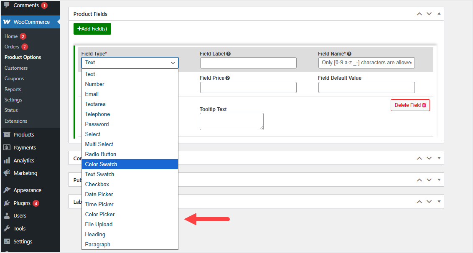The image size is (473, 253).
Task: Click the Tooltip Text textarea
Action: [x=231, y=121]
